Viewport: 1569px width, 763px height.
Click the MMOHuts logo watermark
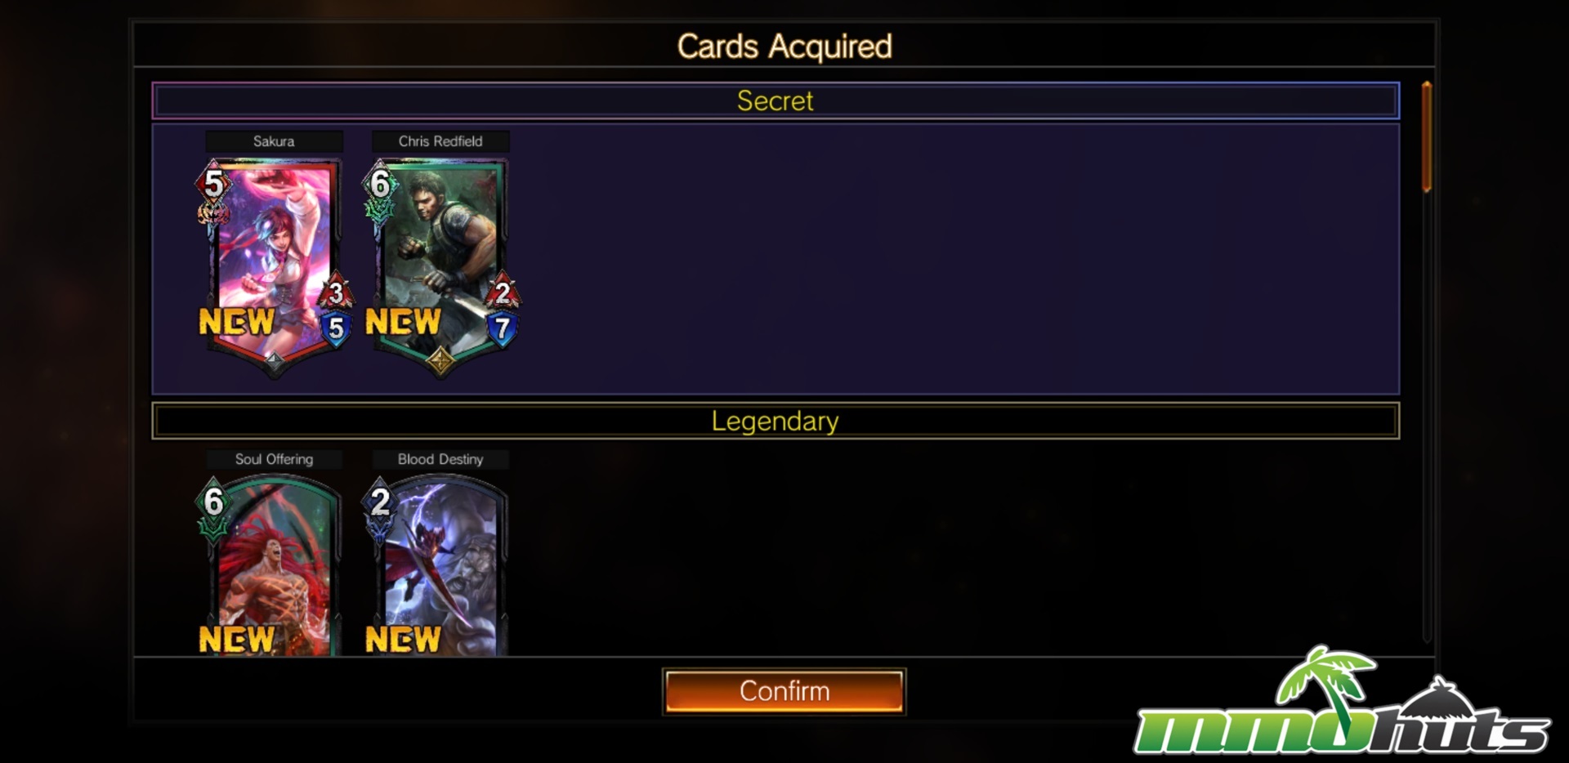pyautogui.click(x=1342, y=701)
